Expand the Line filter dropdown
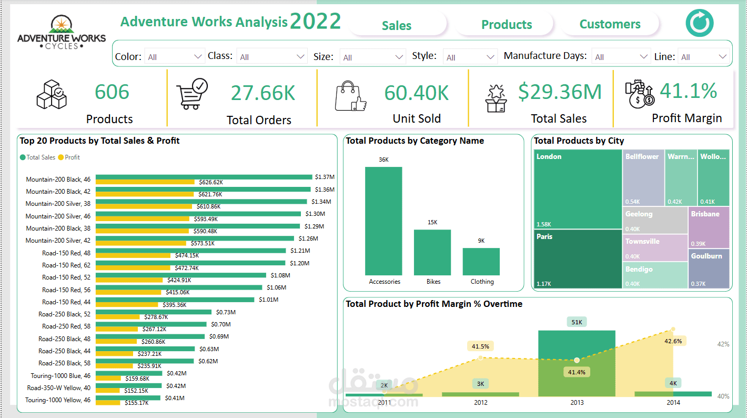Screen dimensions: 747x418 coord(703,57)
